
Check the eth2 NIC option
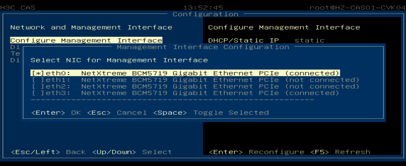pyautogui.click(x=195, y=86)
